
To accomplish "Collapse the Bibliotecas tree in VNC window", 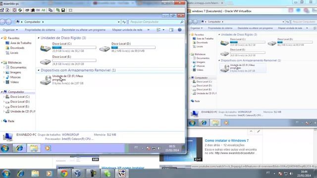I will pyautogui.click(x=2, y=63).
